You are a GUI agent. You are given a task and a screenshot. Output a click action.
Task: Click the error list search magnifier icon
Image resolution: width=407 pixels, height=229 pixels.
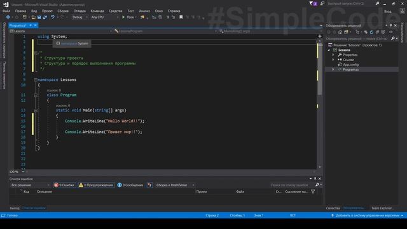[x=317, y=185]
